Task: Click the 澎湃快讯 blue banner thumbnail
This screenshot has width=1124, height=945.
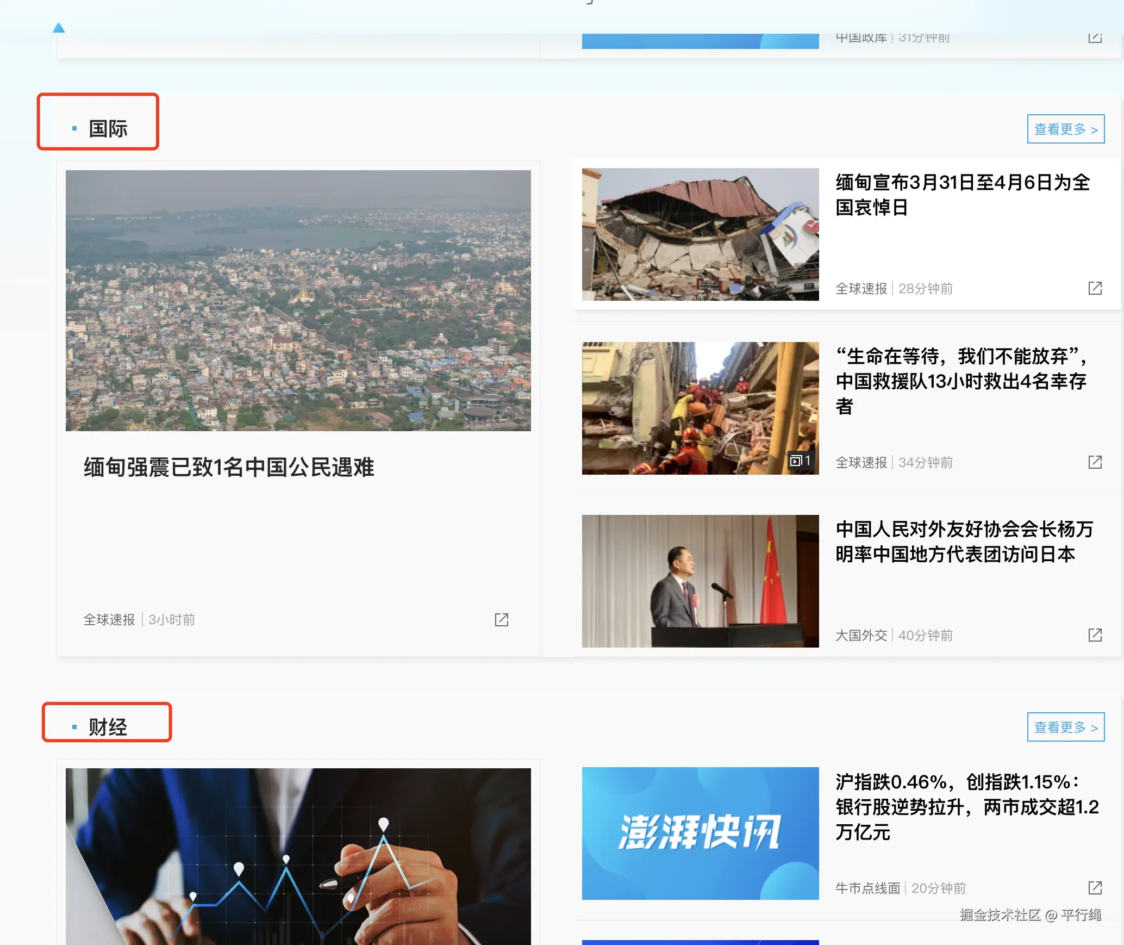Action: (700, 834)
